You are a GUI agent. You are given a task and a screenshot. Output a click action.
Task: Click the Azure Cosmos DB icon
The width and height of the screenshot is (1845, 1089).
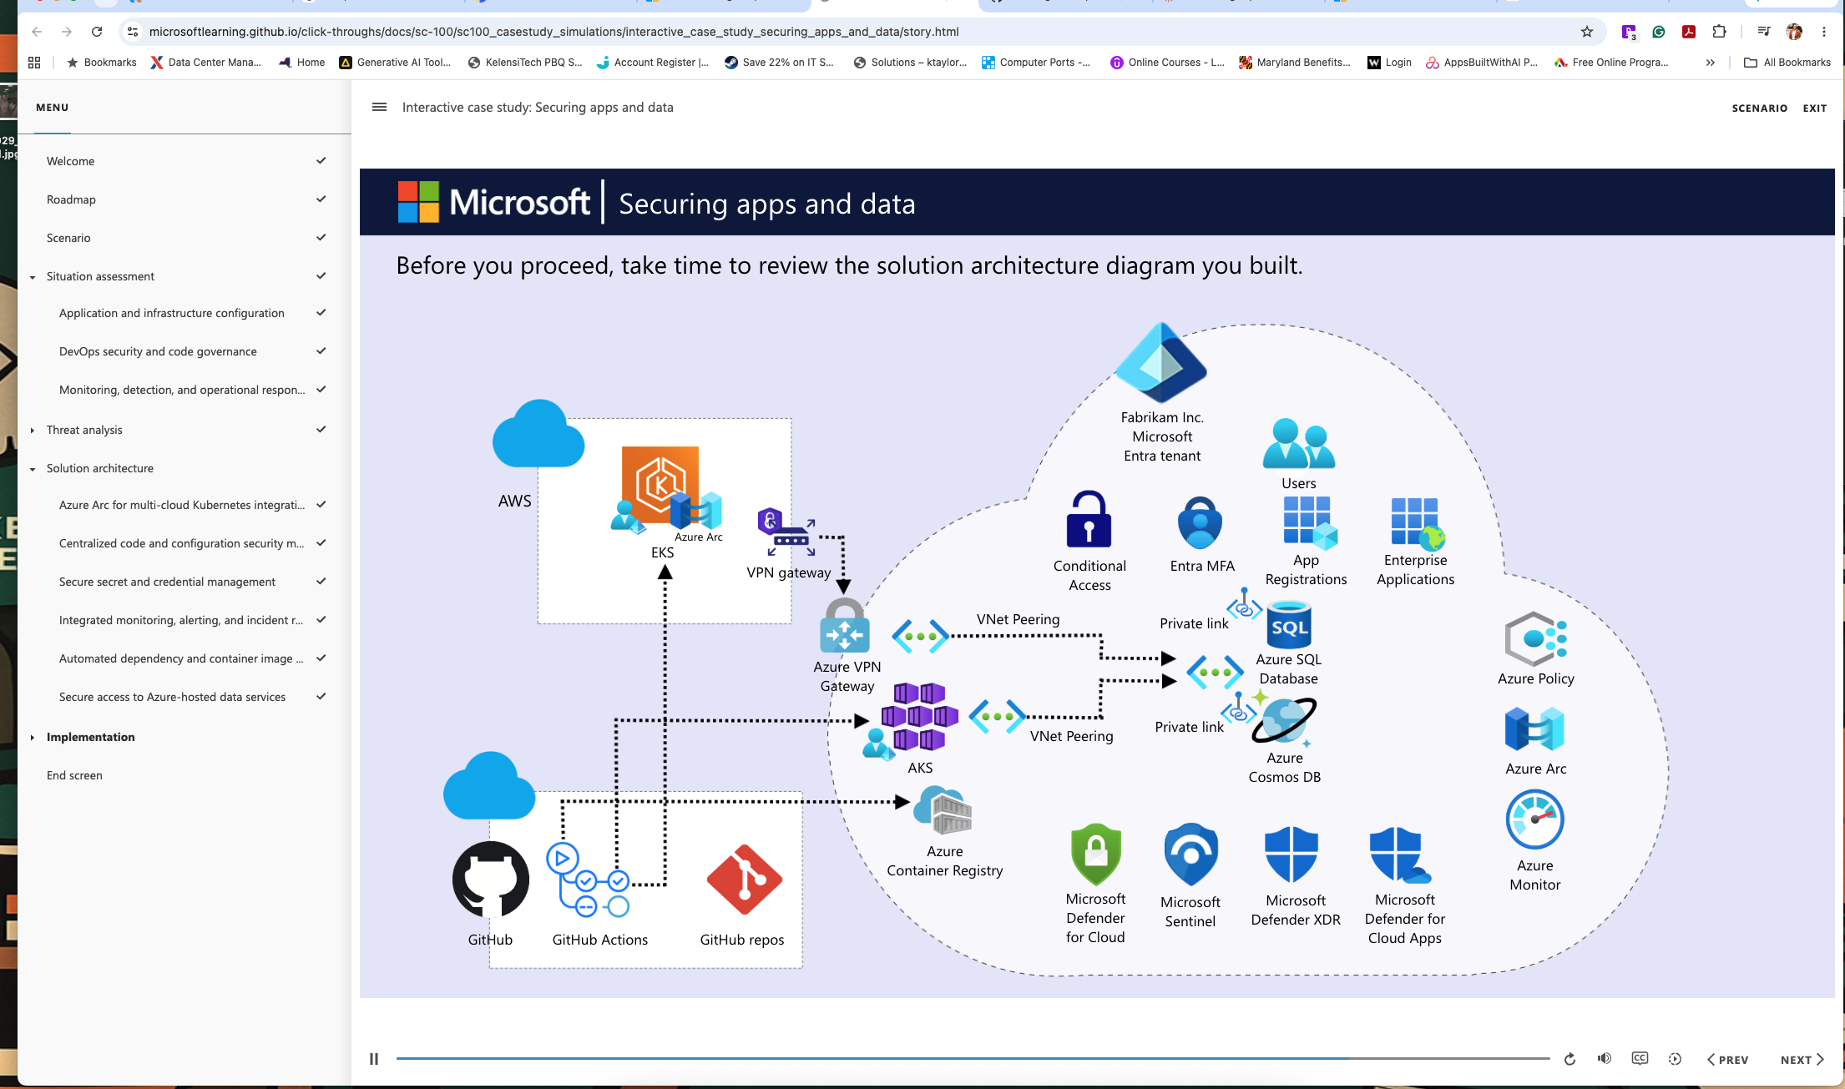[x=1284, y=720]
